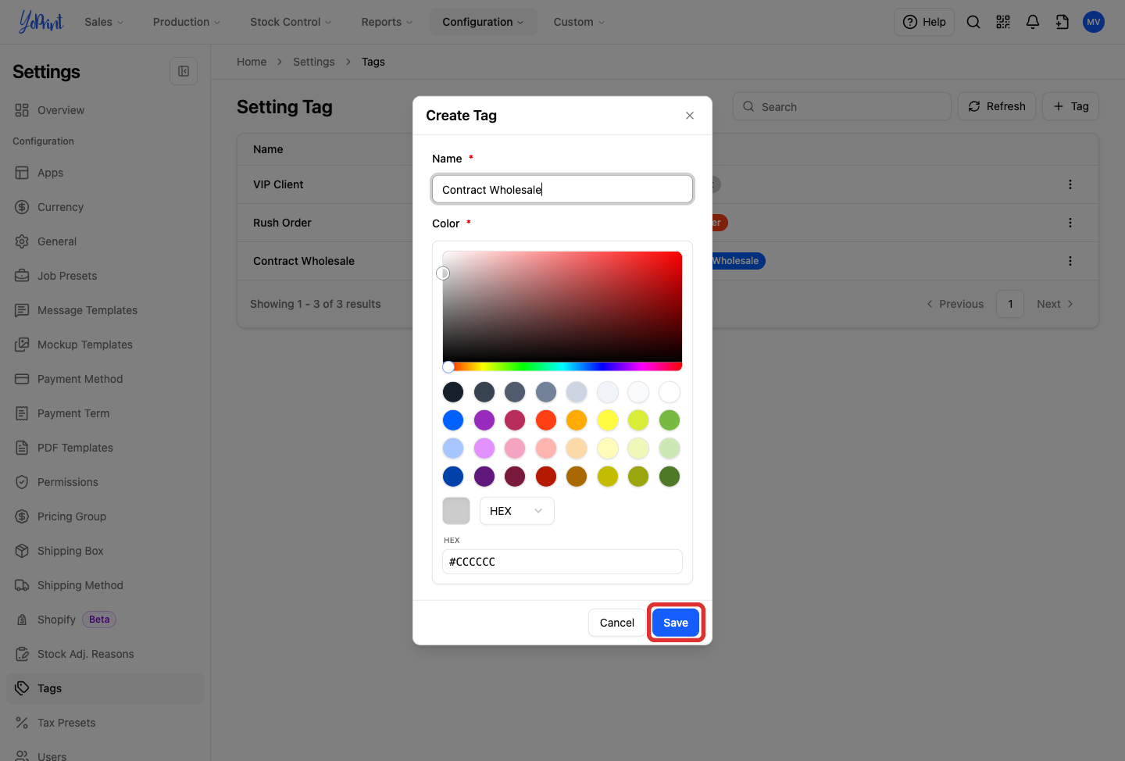Screen dimensions: 1125x761
Task: Open the QR code scanner icon
Action: pyautogui.click(x=1003, y=22)
